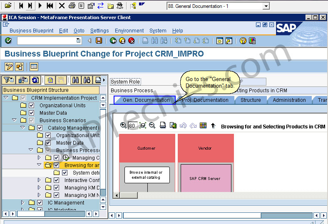Click the open folder icon in top player toolbar
The image size is (328, 224).
(8, 5)
